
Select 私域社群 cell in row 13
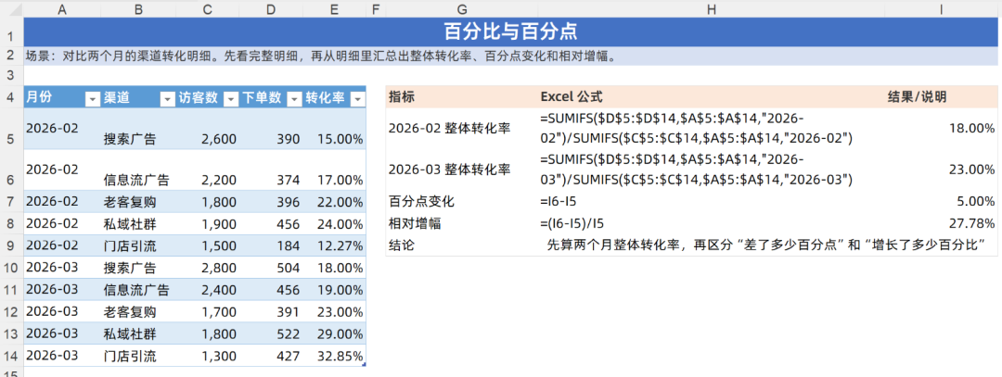tap(138, 333)
